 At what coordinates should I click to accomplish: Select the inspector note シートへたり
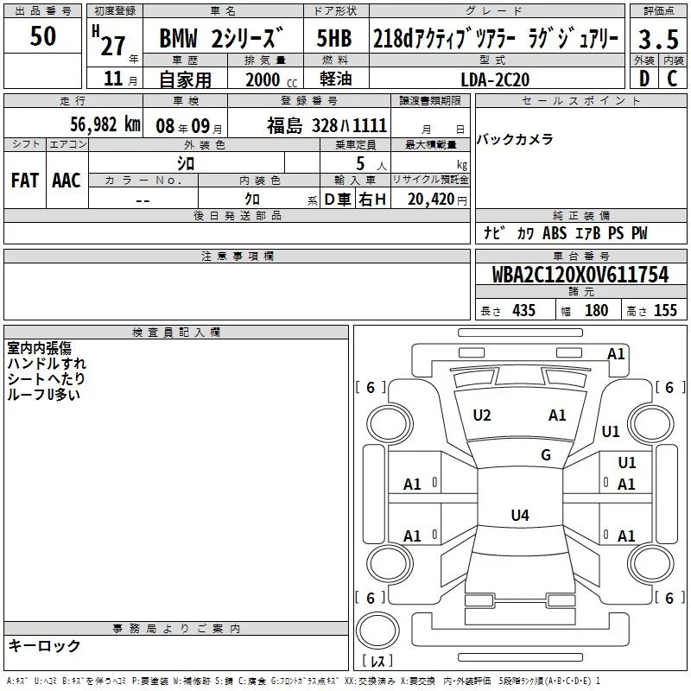[46, 379]
